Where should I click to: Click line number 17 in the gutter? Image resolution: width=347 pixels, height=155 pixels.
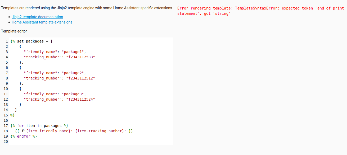(6, 126)
